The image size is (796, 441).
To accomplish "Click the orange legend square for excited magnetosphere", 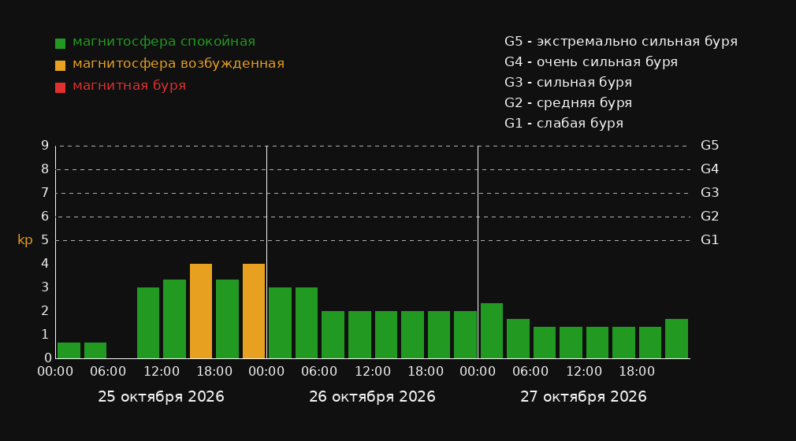I will click(x=61, y=65).
